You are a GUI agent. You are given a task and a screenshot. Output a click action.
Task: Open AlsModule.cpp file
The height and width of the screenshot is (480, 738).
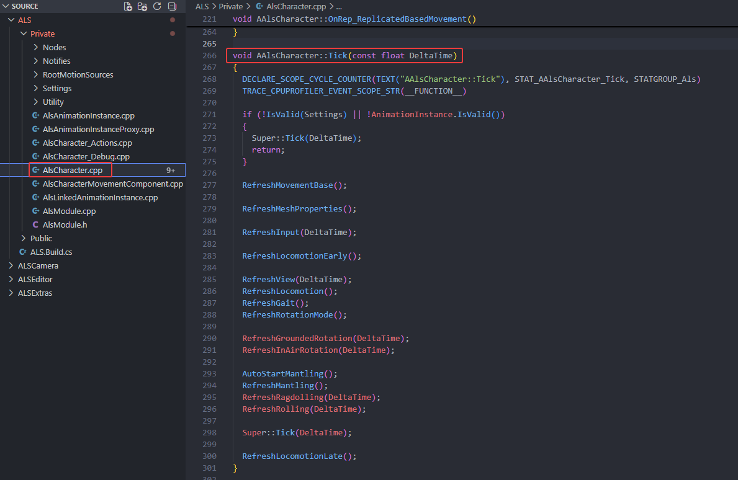click(69, 211)
